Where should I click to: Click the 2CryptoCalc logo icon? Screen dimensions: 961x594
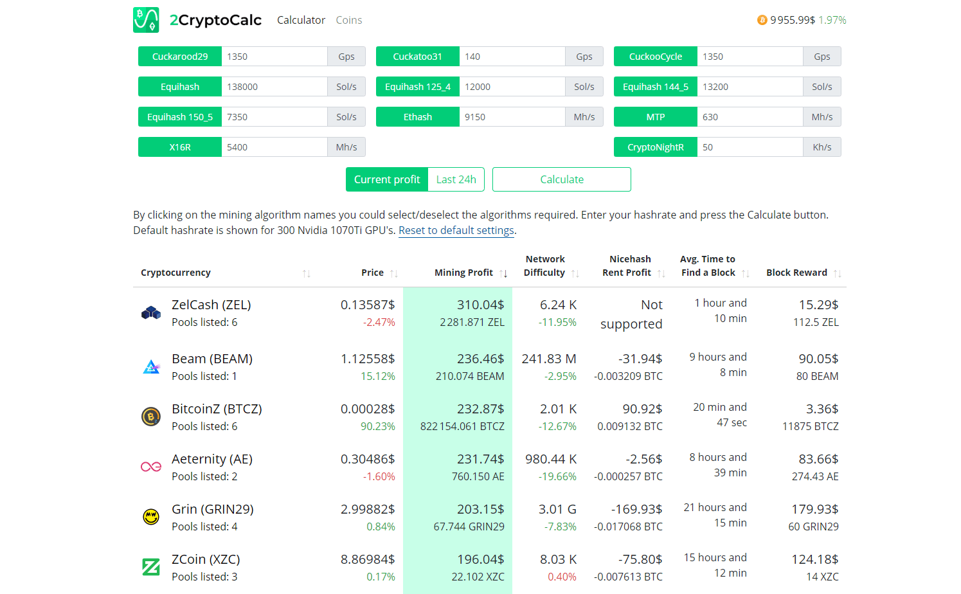146,20
